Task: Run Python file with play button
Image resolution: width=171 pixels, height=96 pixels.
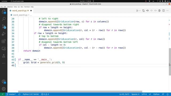Action: 137,11
